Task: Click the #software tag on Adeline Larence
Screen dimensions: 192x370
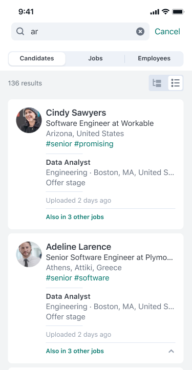Action: point(92,278)
